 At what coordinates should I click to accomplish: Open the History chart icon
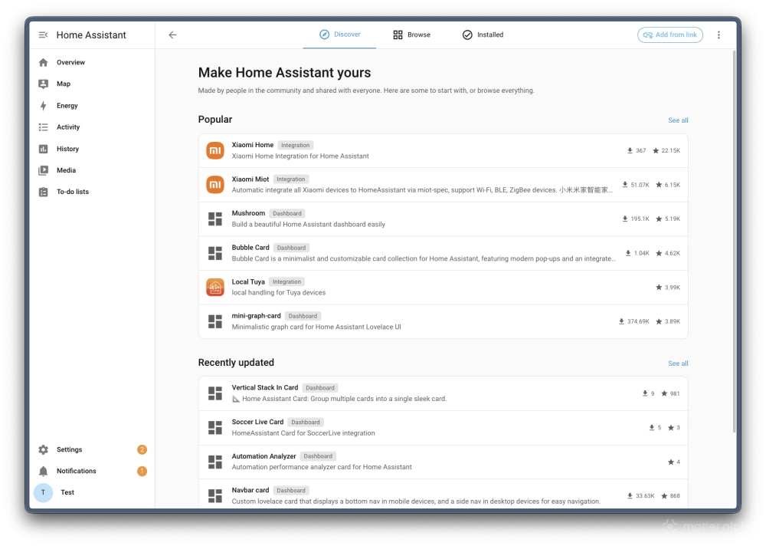click(x=44, y=149)
